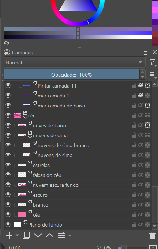Select the escuro layer
Image resolution: width=158 pixels, height=249 pixels.
pyautogui.click(x=40, y=195)
